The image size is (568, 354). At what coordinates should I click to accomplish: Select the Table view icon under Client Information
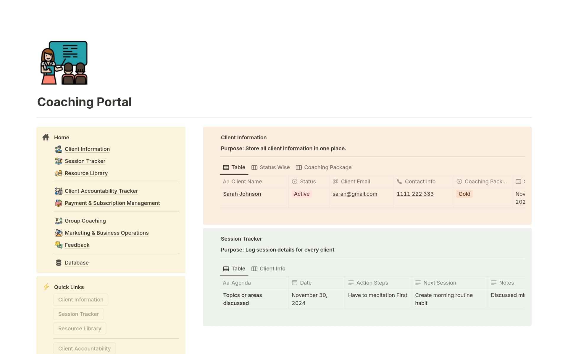coord(226,167)
